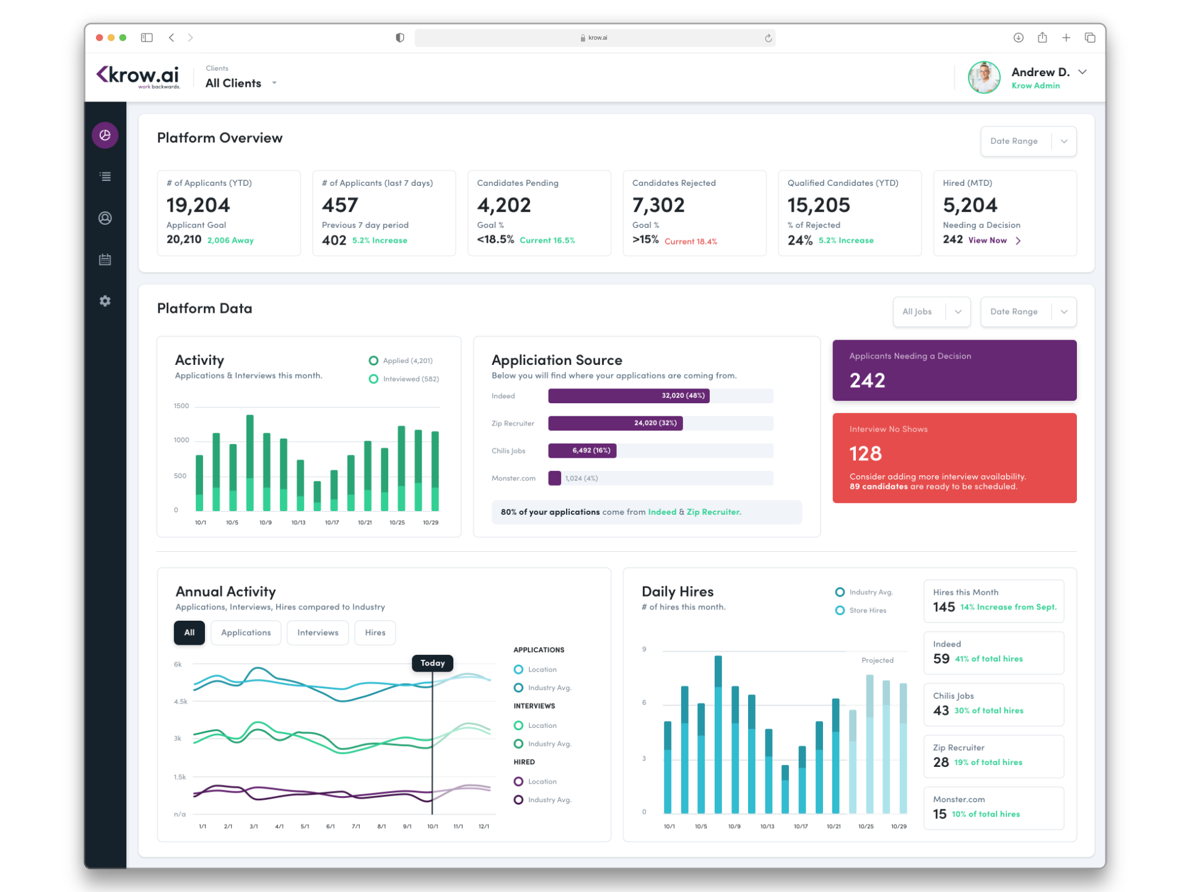
Task: Open the user profile sidebar icon
Action: click(105, 218)
